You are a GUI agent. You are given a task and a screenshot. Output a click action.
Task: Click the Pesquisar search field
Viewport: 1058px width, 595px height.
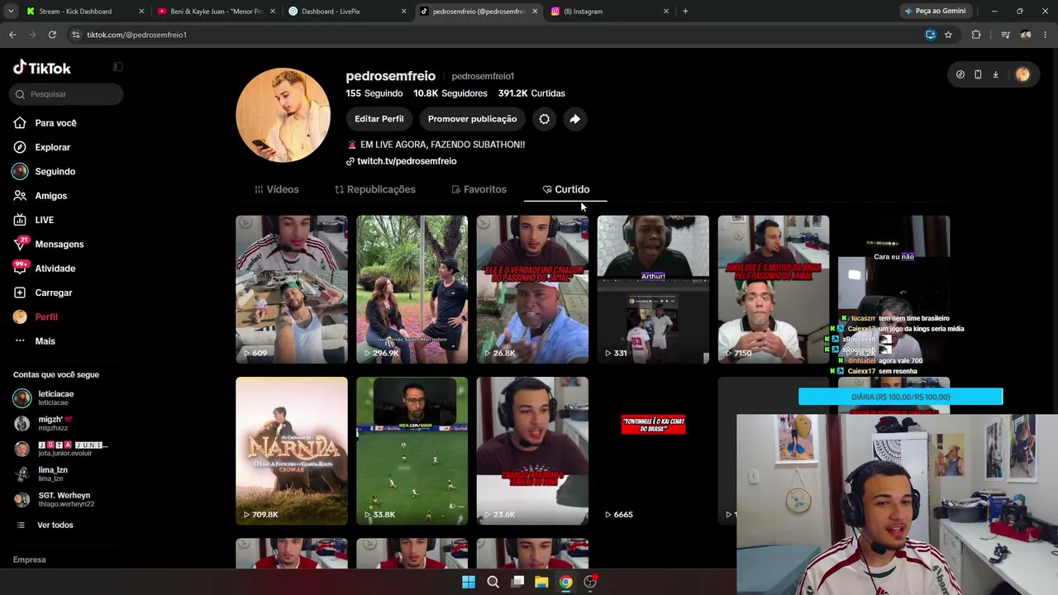[68, 94]
